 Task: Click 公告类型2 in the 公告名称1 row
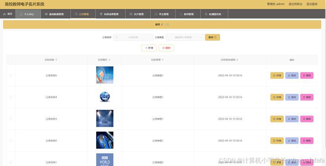coord(158,162)
